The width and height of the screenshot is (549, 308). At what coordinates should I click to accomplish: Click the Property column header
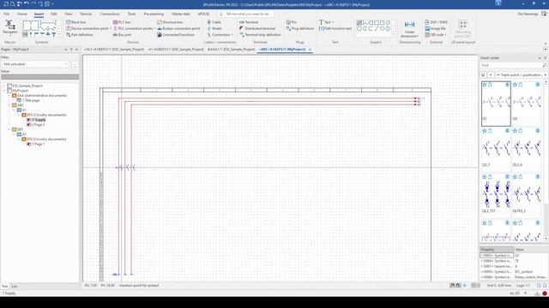point(497,249)
